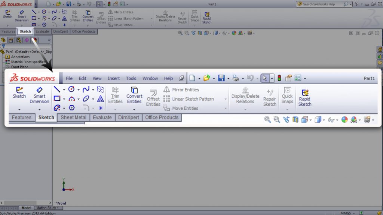
Task: Click Move Entities in the enlarged toolbar
Action: 181,108
